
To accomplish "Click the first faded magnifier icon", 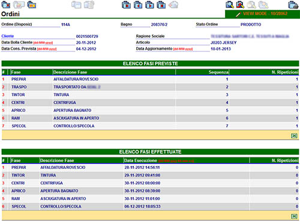I will tap(251, 5).
